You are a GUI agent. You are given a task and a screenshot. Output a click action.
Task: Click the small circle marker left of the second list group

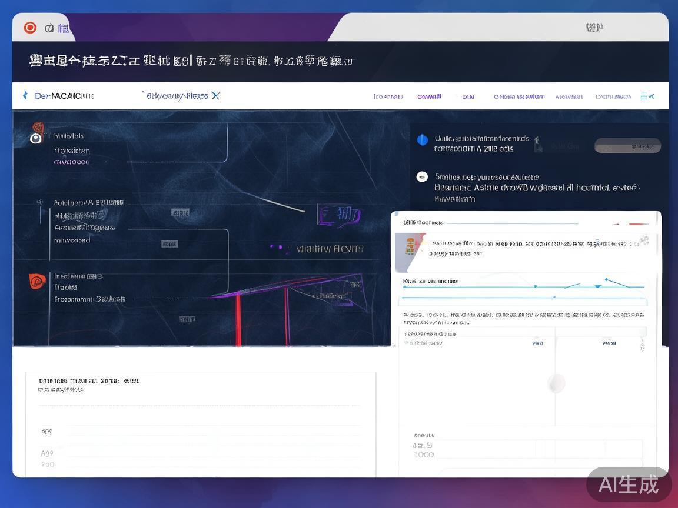pyautogui.click(x=40, y=202)
